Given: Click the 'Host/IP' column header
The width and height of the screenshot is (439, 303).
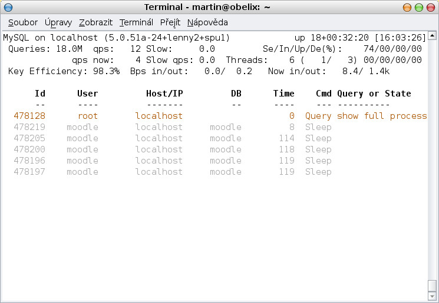Looking at the screenshot, I should [x=164, y=94].
